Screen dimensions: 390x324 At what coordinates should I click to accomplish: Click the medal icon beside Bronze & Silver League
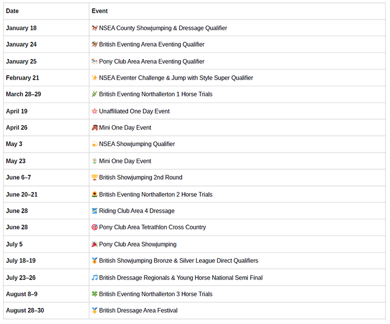coord(95,261)
